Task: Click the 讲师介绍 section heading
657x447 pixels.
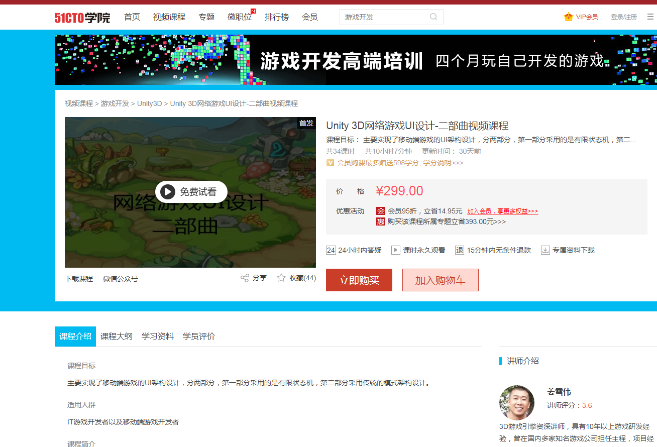Action: click(523, 361)
